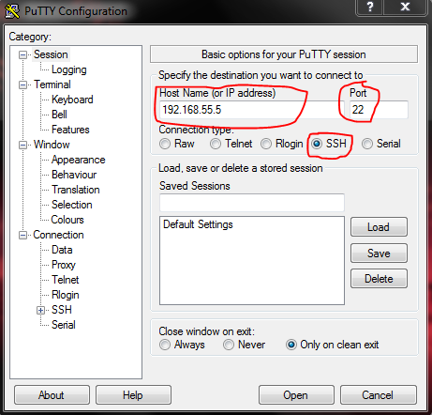Open the Connection category
Screen dimensions: 432x415
tap(58, 235)
